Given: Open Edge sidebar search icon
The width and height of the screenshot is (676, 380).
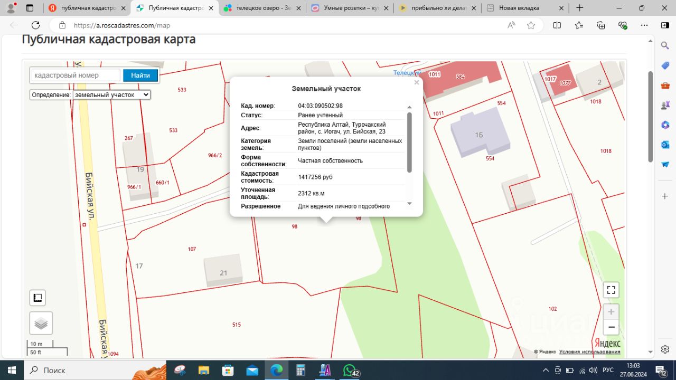Looking at the screenshot, I should (x=665, y=46).
